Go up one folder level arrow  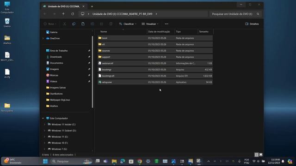click(63, 14)
